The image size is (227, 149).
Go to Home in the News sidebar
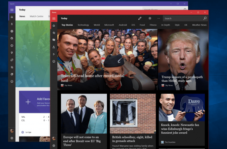[x=54, y=26]
